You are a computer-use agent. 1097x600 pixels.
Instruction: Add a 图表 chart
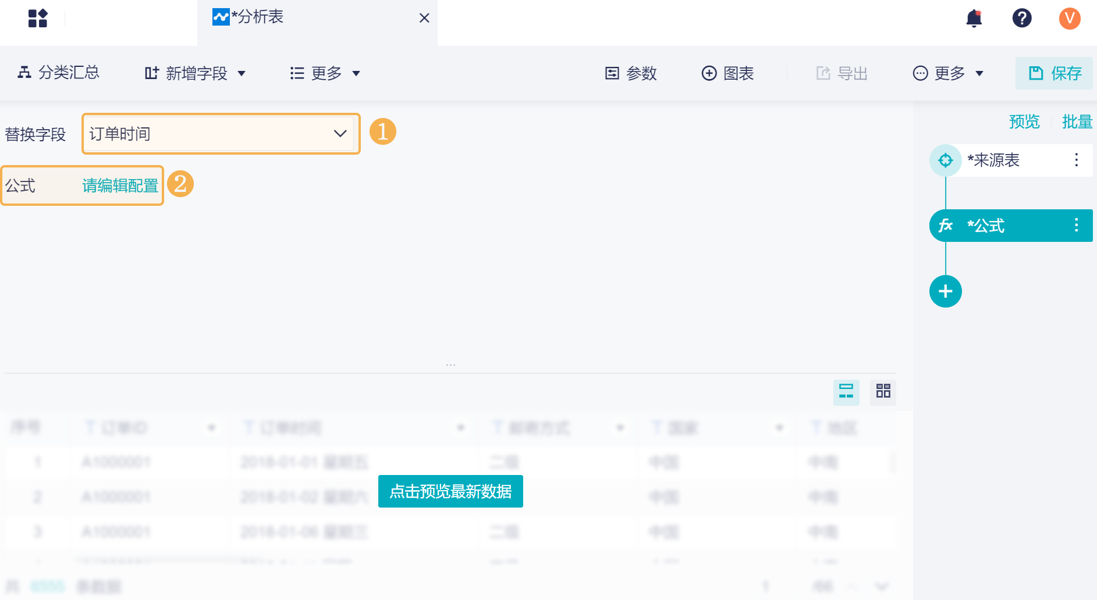click(727, 73)
